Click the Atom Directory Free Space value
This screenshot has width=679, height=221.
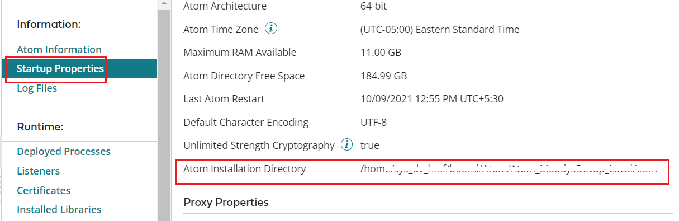(x=384, y=76)
